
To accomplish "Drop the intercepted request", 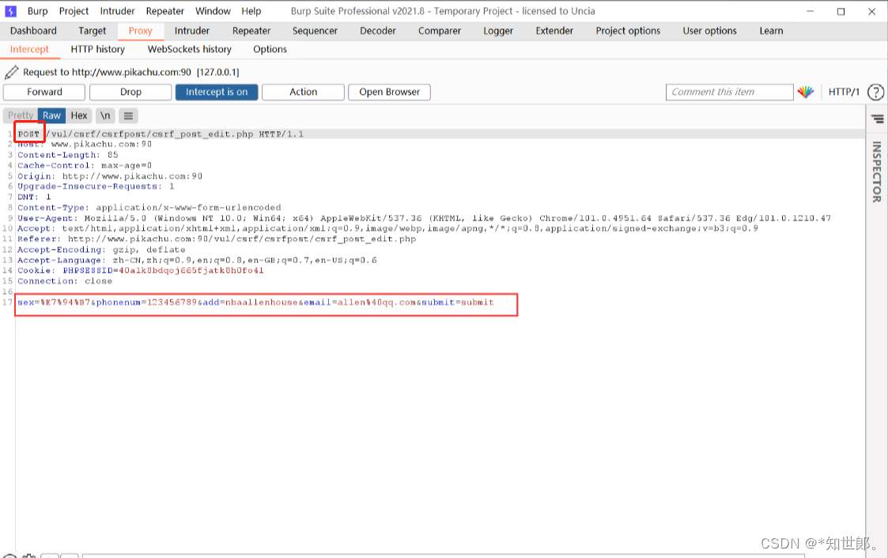I will 130,92.
